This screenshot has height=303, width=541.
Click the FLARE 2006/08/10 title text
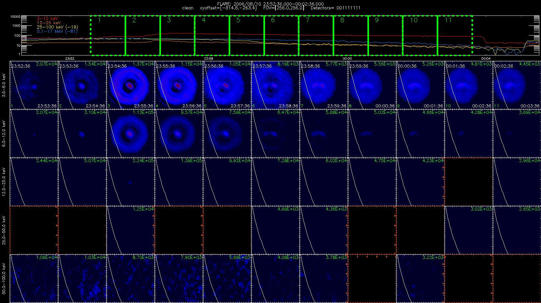click(270, 4)
